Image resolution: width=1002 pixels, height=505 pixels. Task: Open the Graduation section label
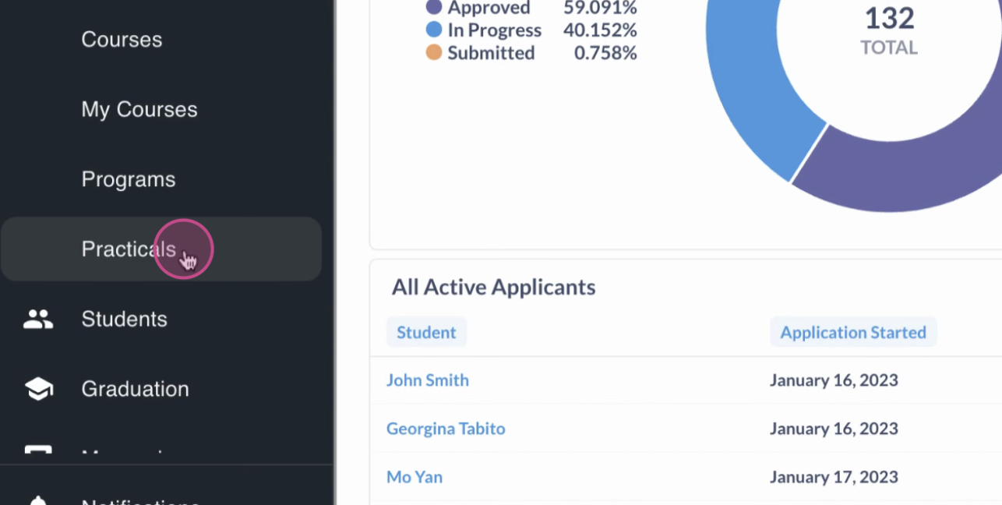136,389
